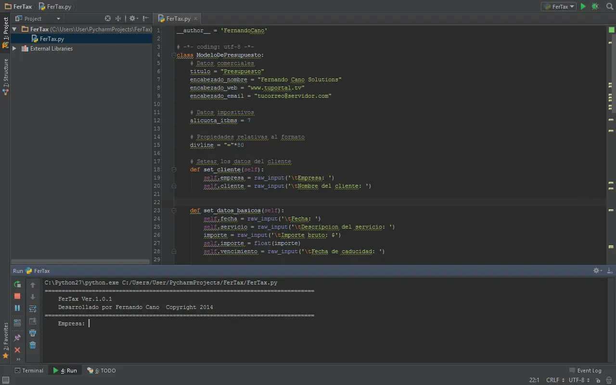This screenshot has width=616, height=385.
Task: Toggle tool window buttons in status bar corner
Action: [x=5, y=380]
